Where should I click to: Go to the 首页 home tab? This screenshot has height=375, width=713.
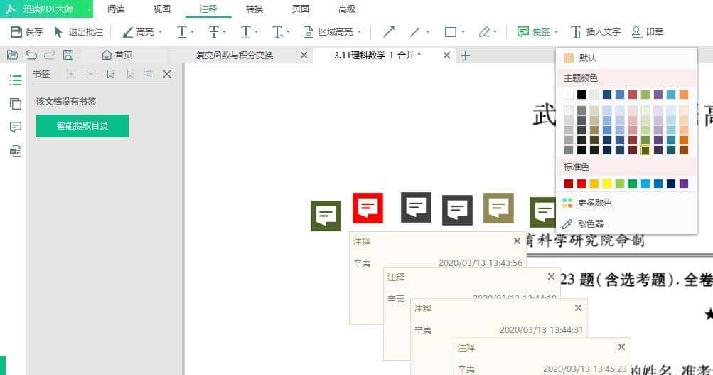point(117,55)
